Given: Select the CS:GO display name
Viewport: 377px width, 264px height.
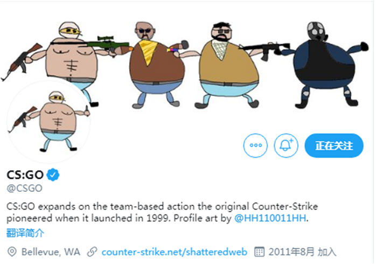Looking at the screenshot, I should click(x=25, y=175).
